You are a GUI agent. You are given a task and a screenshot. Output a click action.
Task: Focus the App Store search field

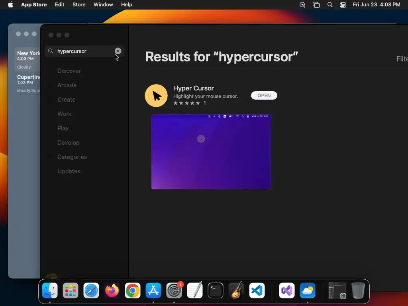pyautogui.click(x=84, y=51)
